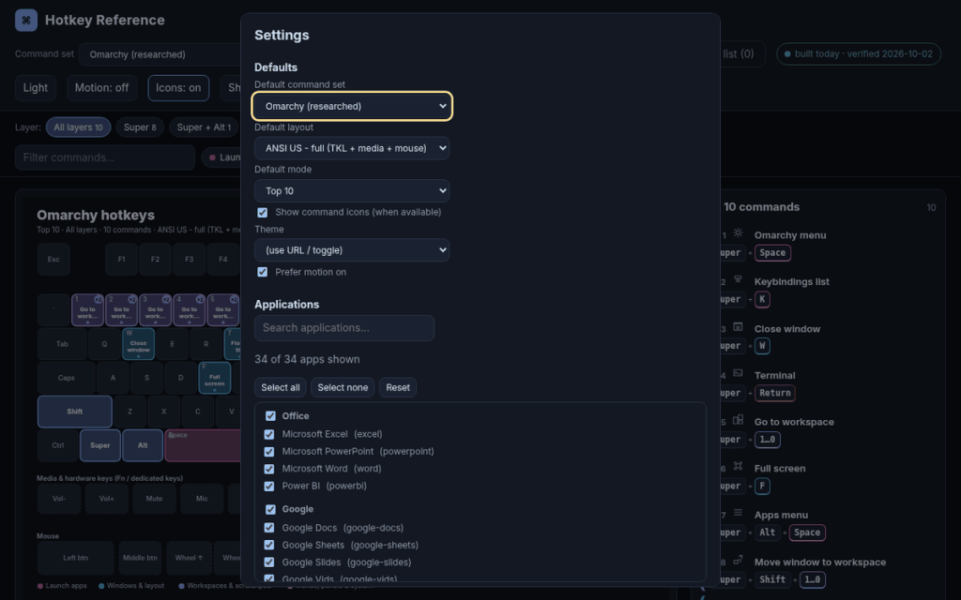Click the Full screen F key

click(215, 378)
